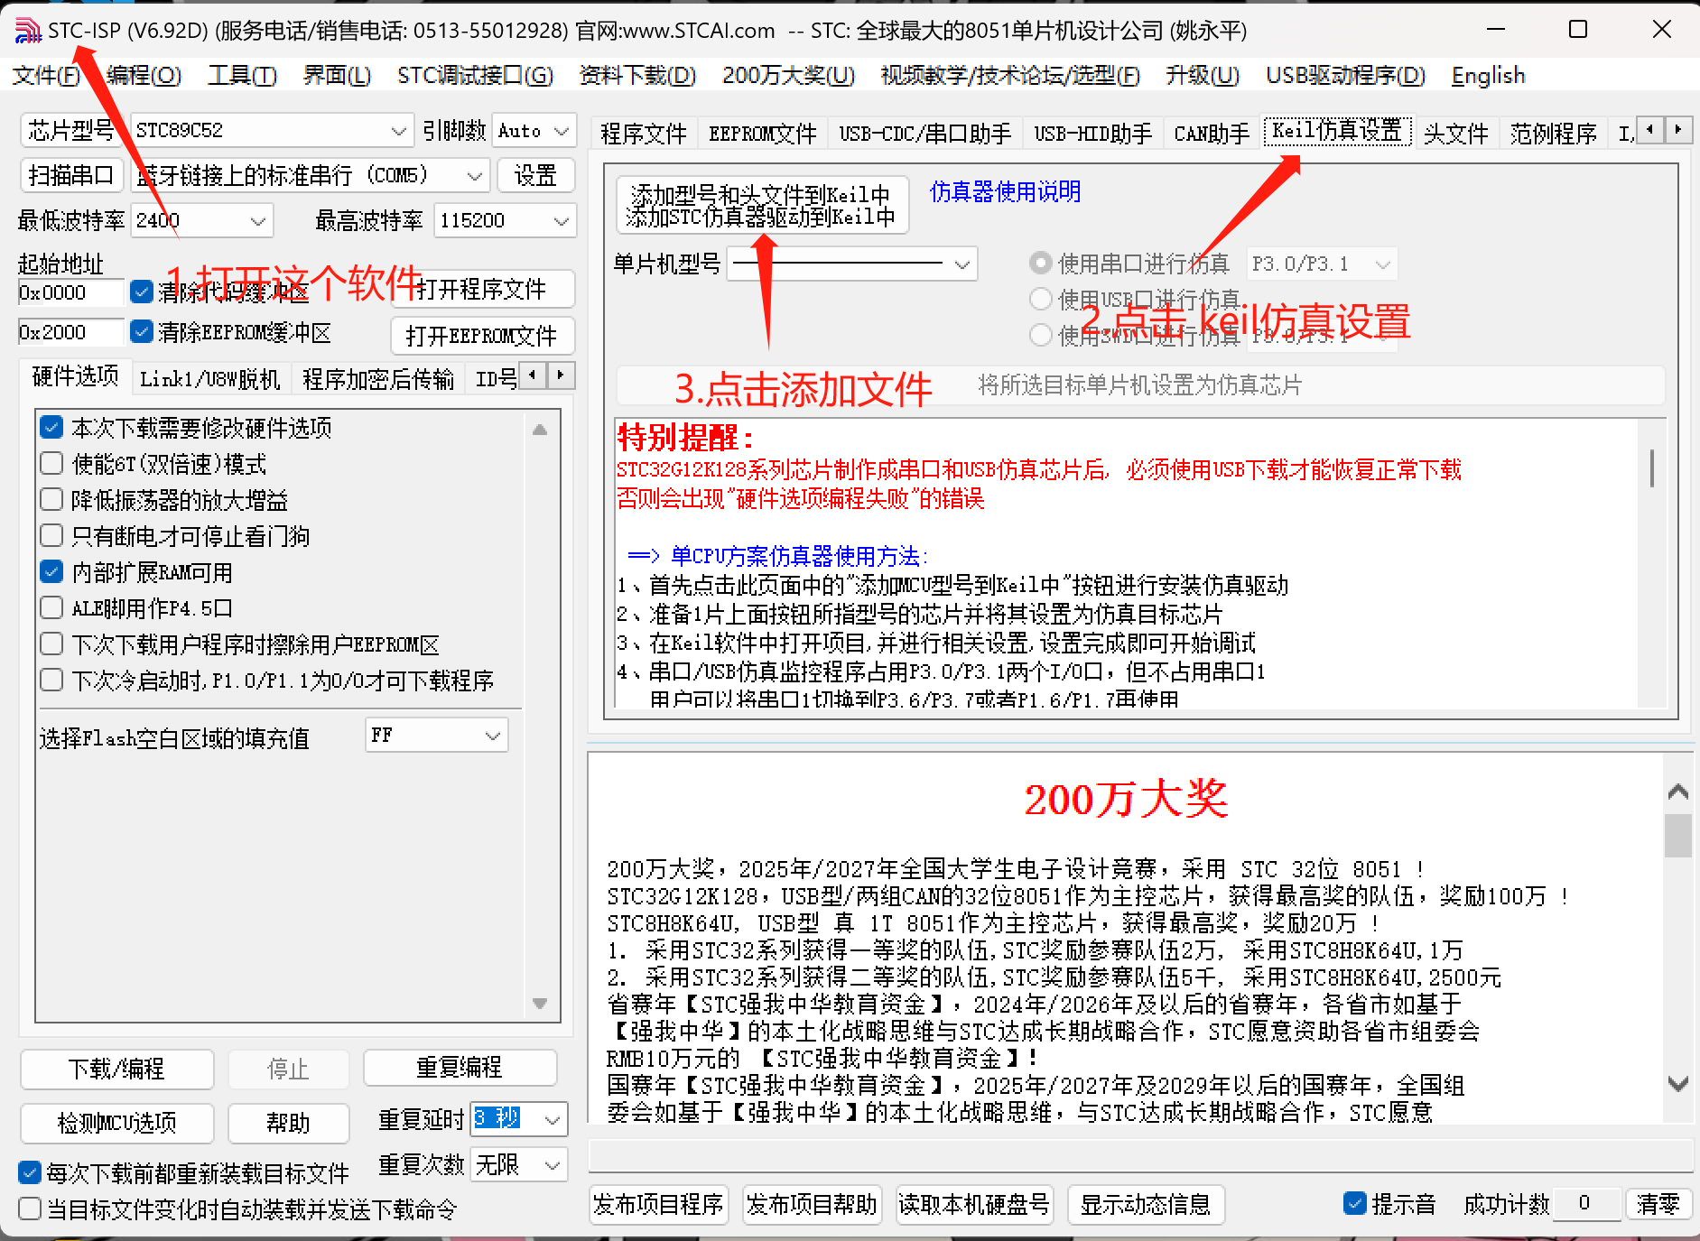
Task: Click scrollbar thumb in Keil notice text
Action: (1652, 468)
